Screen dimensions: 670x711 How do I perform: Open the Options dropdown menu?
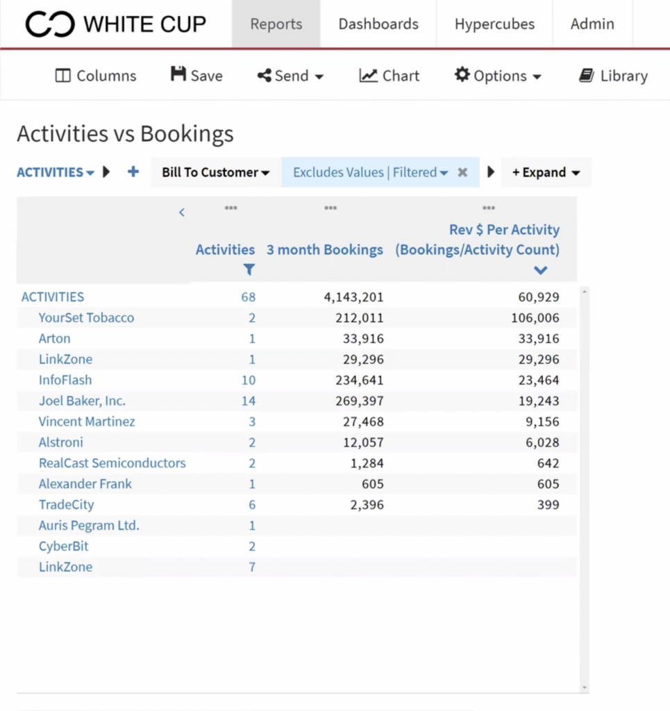498,76
